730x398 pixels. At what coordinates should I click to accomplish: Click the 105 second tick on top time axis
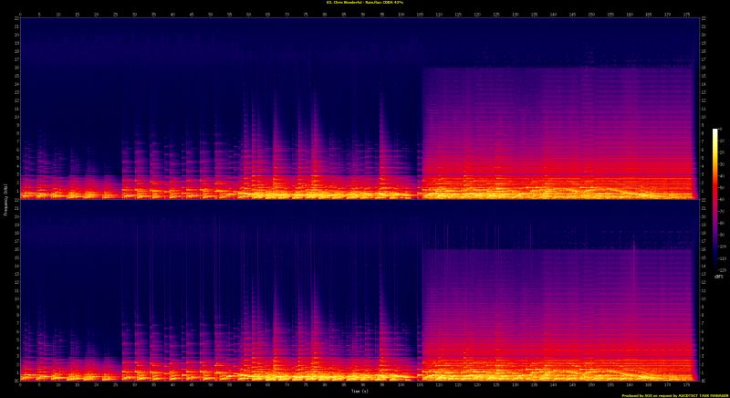coord(421,14)
